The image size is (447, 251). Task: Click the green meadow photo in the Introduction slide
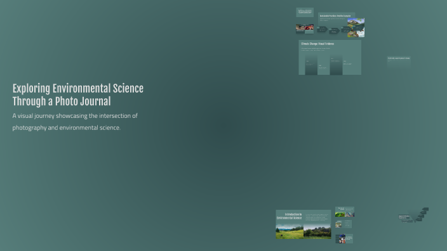click(290, 231)
